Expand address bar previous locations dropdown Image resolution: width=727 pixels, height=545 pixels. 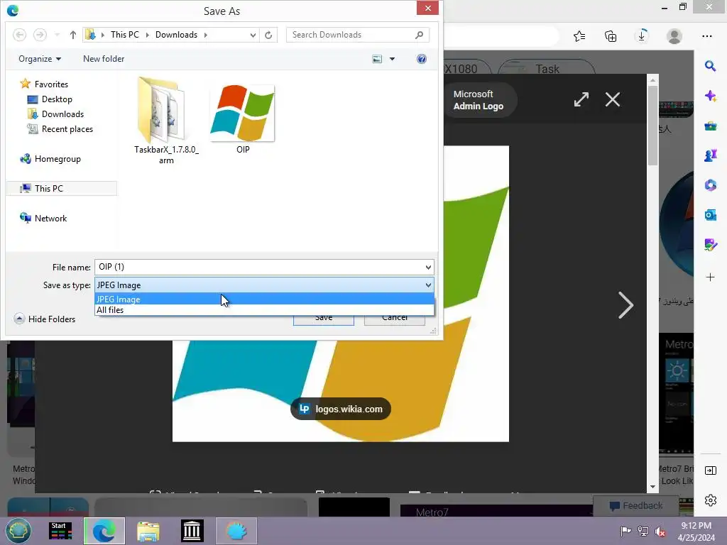tap(253, 35)
